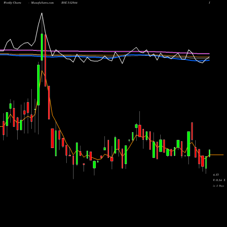Click the 'in 2 Days' label
Screen dimensions: 227x227
[218, 186]
